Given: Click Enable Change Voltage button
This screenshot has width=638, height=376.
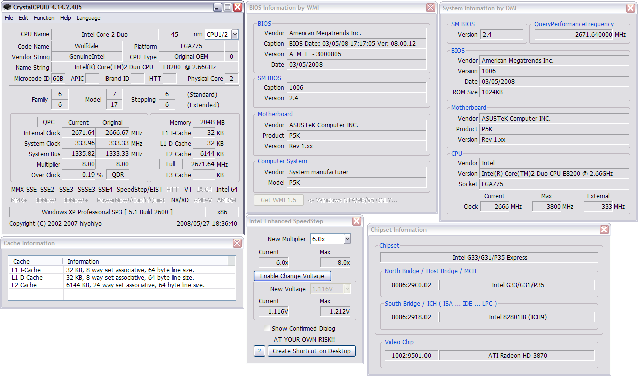Looking at the screenshot, I should click(x=292, y=276).
